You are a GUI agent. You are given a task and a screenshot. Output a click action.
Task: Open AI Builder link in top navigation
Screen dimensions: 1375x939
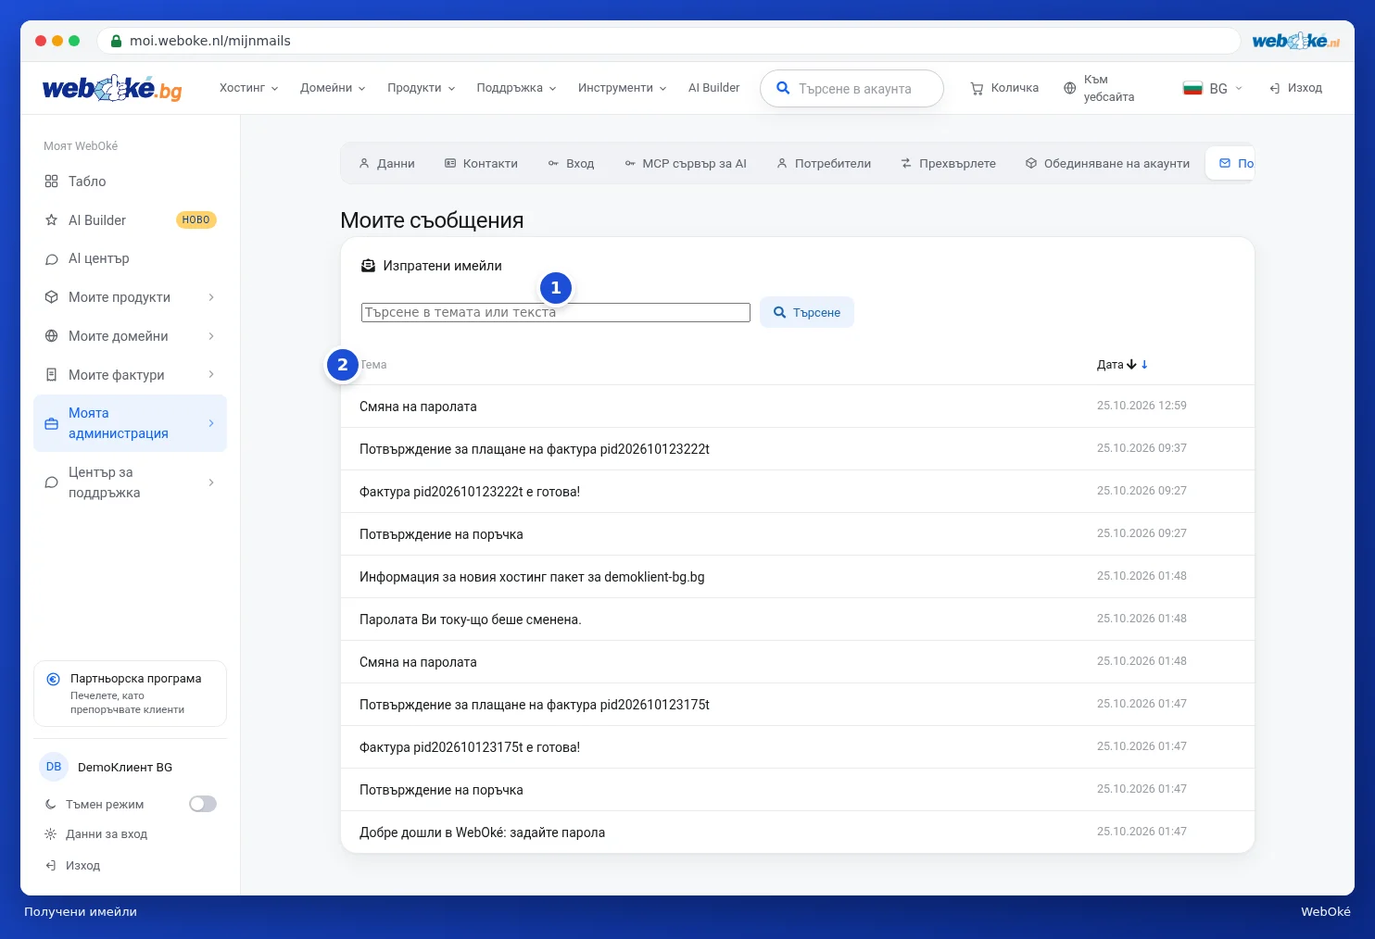713,88
